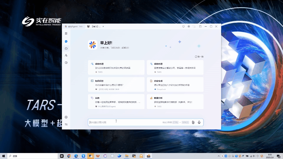View conversation history via clock icon
This screenshot has height=159, width=283.
coord(66,63)
